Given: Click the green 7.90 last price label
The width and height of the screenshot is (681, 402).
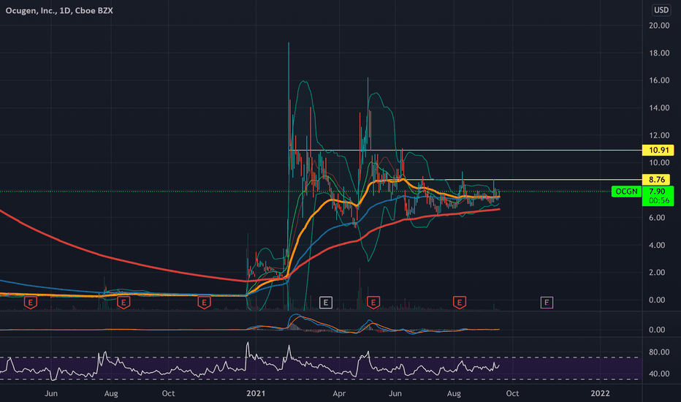Looking at the screenshot, I should (x=658, y=191).
